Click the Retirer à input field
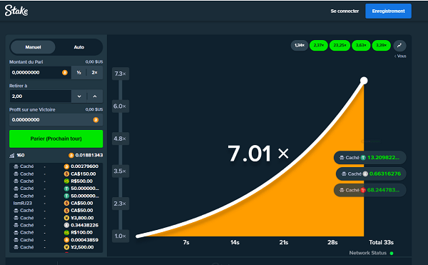This screenshot has height=265, width=428. [x=41, y=96]
